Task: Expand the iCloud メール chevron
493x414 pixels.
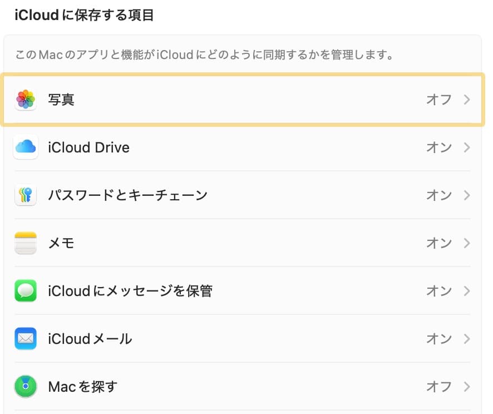Action: [466, 338]
